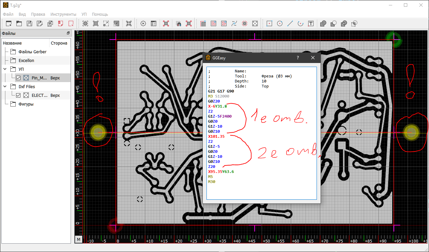429x252 pixels.
Task: Click the red corner-handles rectangle icon
Action: pos(166,23)
